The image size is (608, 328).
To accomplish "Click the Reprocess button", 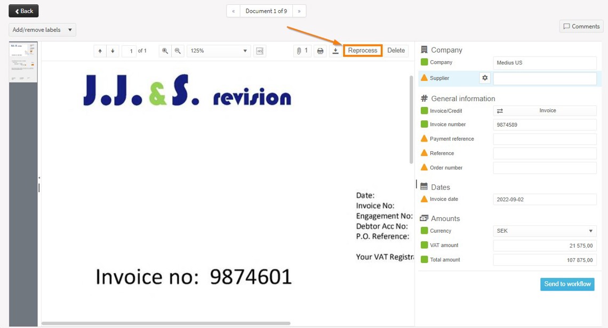I will 363,51.
